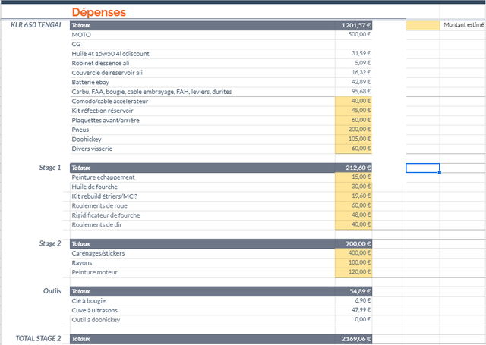Select 'Huile de fourche' cell
486x345 pixels.
203,187
